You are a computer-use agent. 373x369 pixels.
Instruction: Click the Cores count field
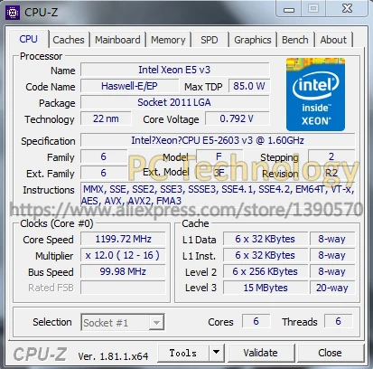[x=256, y=321]
